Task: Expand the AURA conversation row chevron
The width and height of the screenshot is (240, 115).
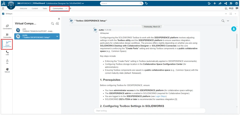Action: [57, 36]
